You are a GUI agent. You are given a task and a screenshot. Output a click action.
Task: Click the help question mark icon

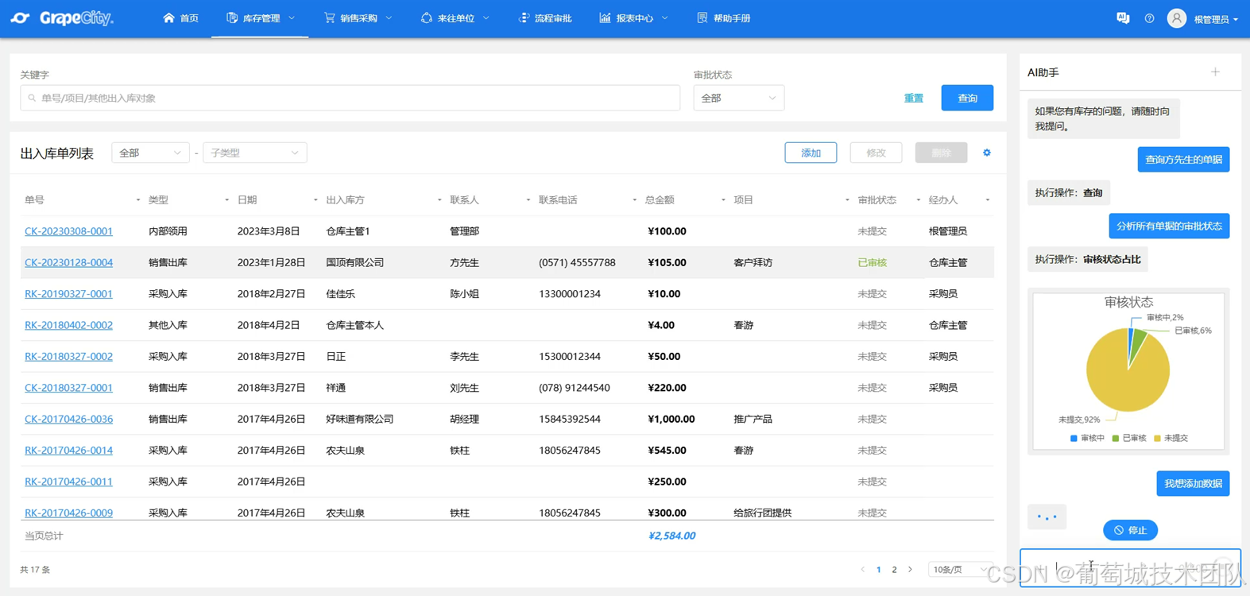[1149, 18]
